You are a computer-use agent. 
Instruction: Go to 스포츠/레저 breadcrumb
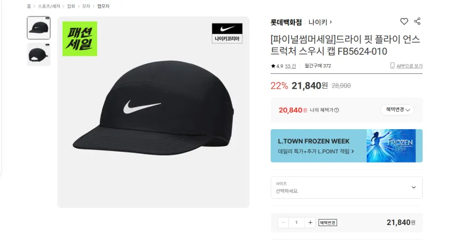tap(49, 6)
